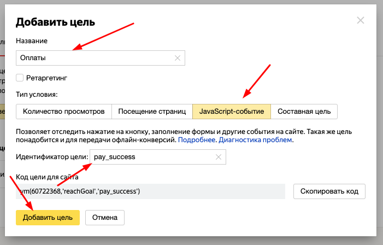Clear the goal identifier using its X icon
Viewport: 383px width, 245px height.
pos(219,157)
